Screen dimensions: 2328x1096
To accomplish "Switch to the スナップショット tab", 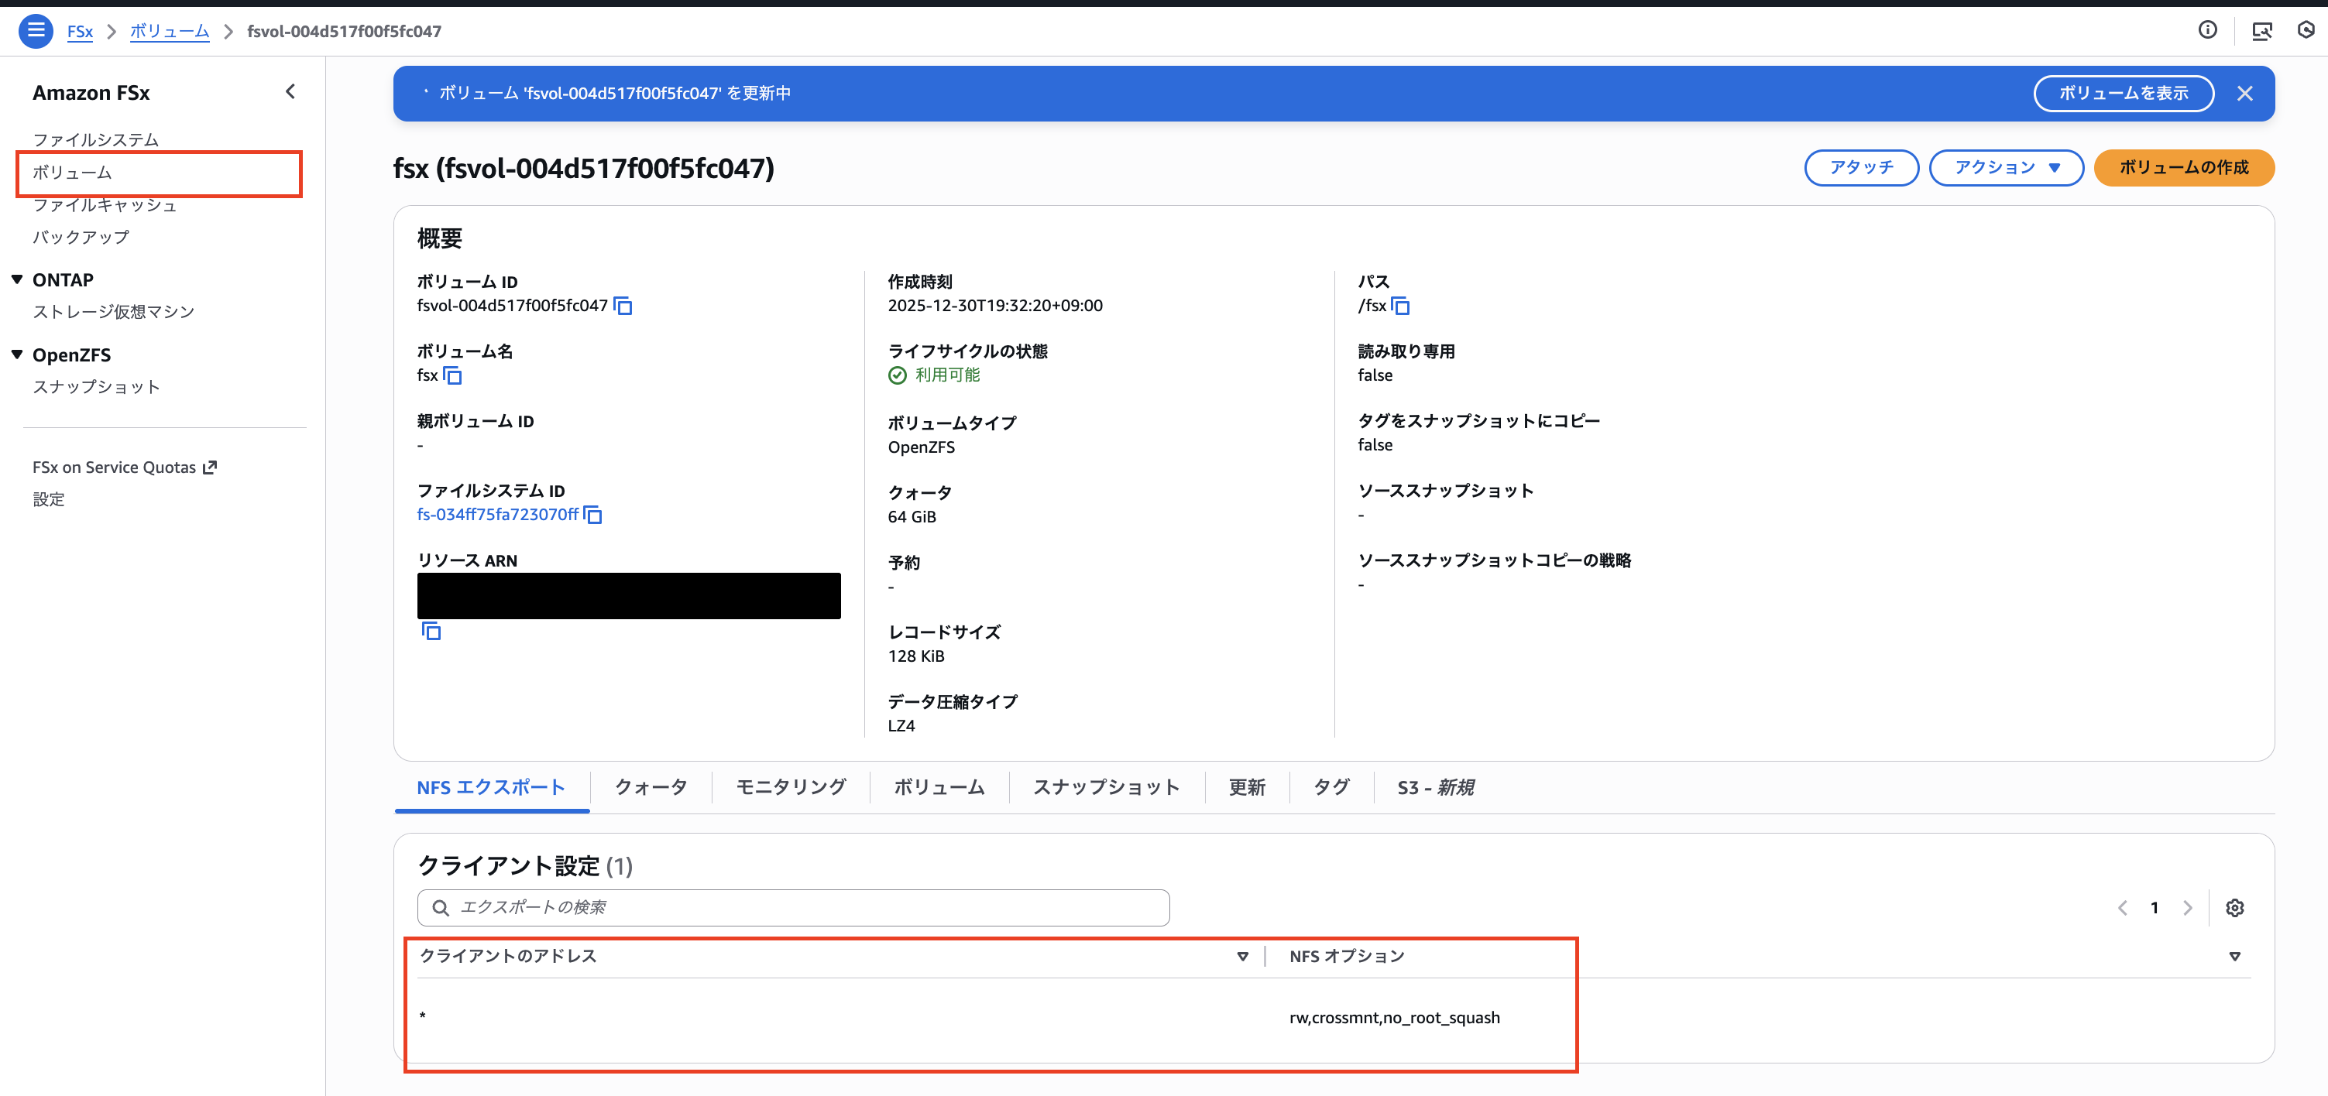I will 1106,787.
